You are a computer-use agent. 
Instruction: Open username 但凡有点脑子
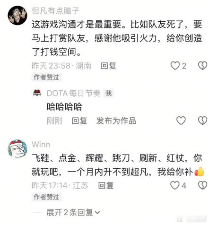[55, 10]
